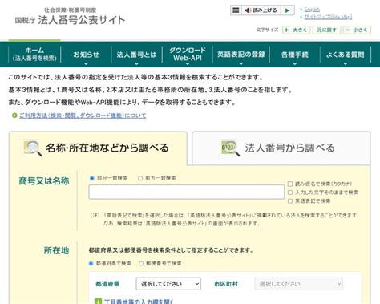The image size is (380, 304).
Task: Enable 読み仮名で検索(カタカナ) checkbox
Action: pos(290,184)
